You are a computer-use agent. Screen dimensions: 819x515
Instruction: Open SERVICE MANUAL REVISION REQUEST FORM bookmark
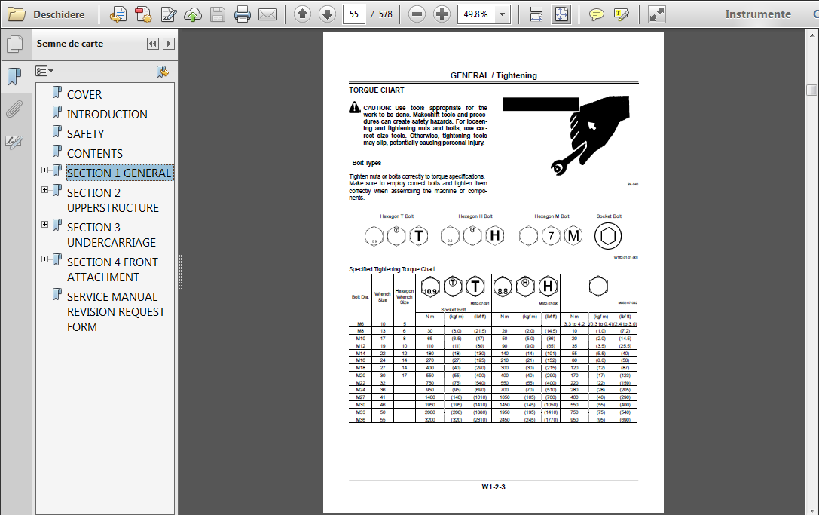coord(115,311)
